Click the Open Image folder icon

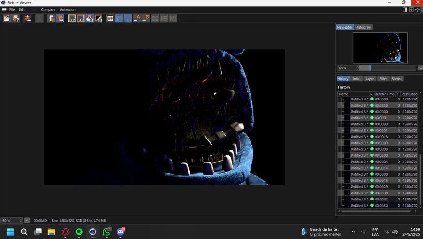click(7, 18)
